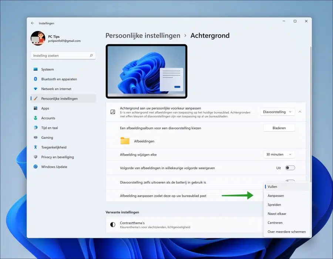Image resolution: width=333 pixels, height=259 pixels.
Task: Open the Accounts settings page
Action: (x=63, y=118)
